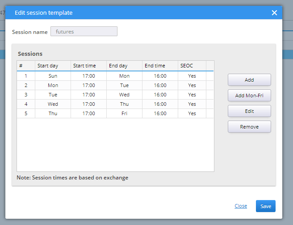Sort by Start day column header
Viewport: 293px width, 225px height.
[53, 66]
